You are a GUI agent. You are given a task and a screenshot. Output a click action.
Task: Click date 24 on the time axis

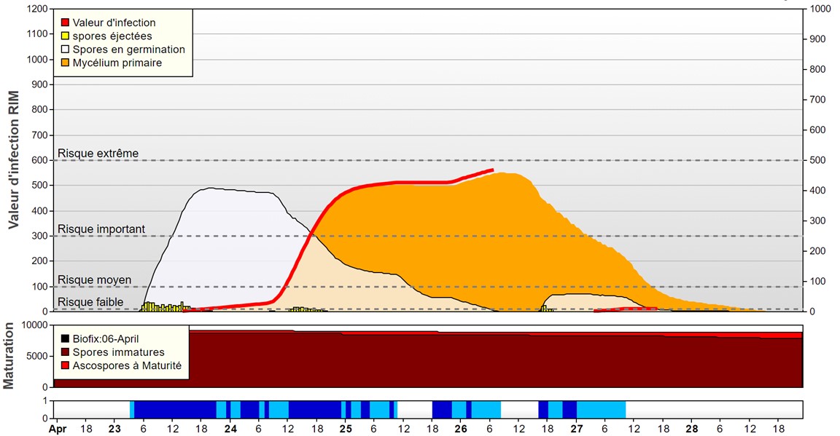click(x=230, y=429)
